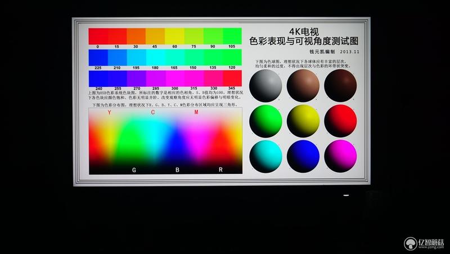
Task: Pick the orange block labeled 30
Action: [136, 36]
